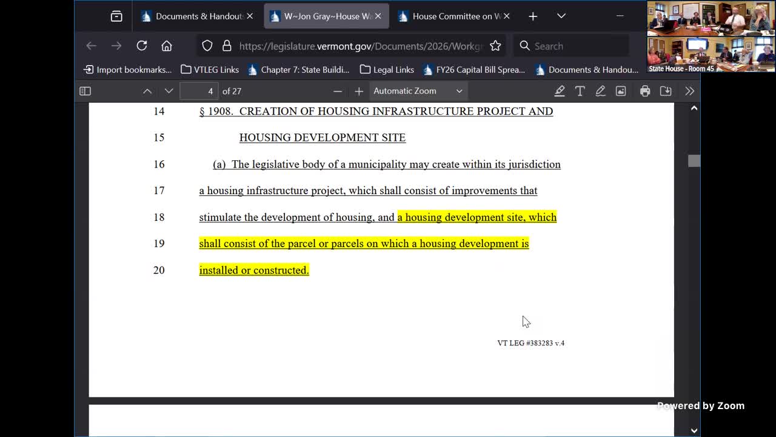This screenshot has width=776, height=437.
Task: Open the Legal Links bookmark folder
Action: tap(387, 70)
